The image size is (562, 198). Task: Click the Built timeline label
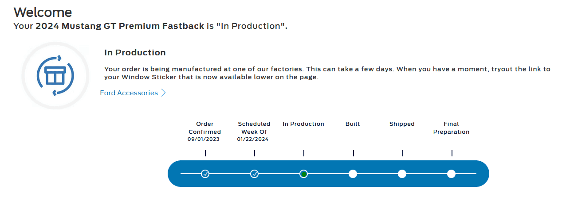(x=353, y=124)
